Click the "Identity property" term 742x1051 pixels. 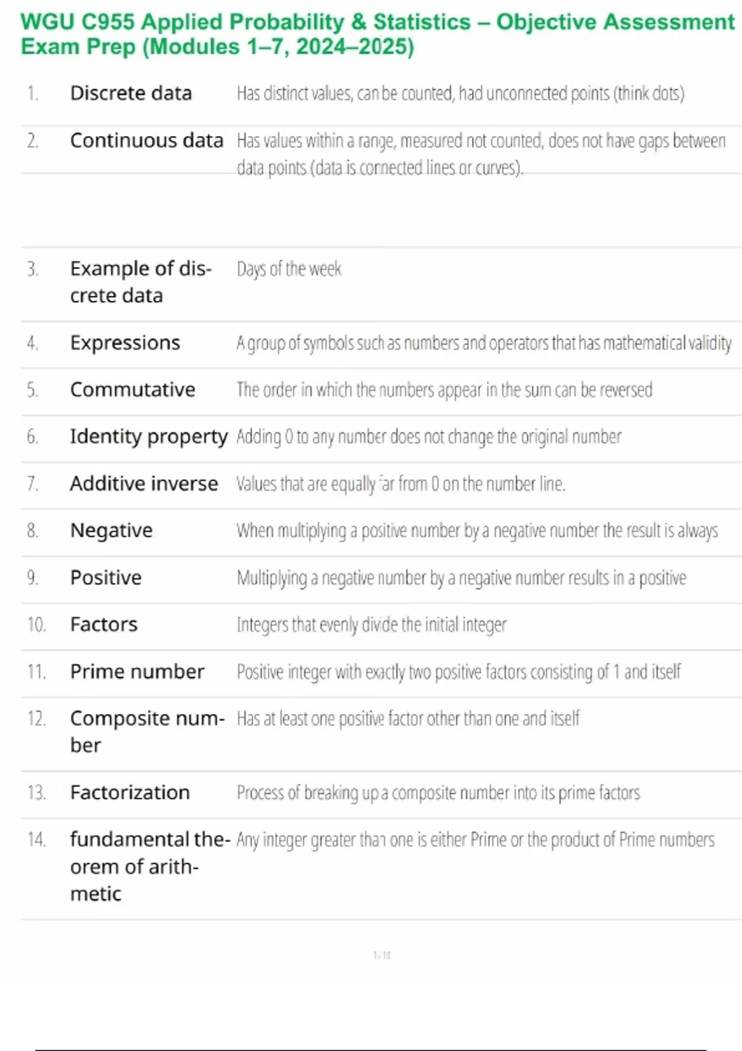pos(148,437)
